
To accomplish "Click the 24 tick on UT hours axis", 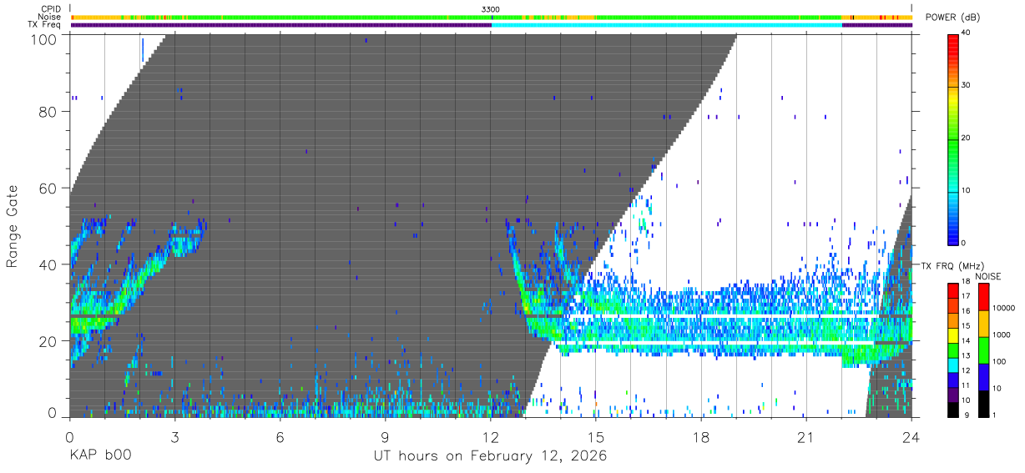I will (x=911, y=435).
